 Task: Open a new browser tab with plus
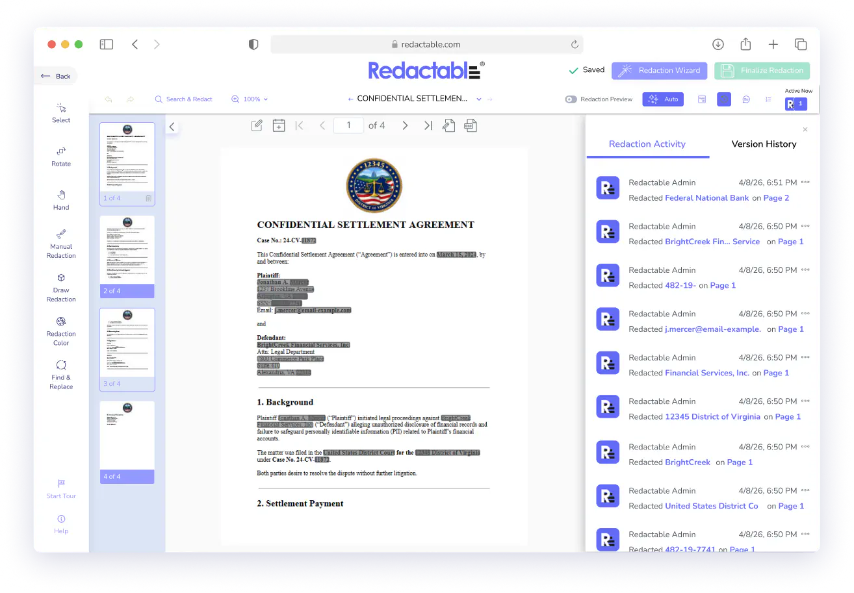click(773, 44)
